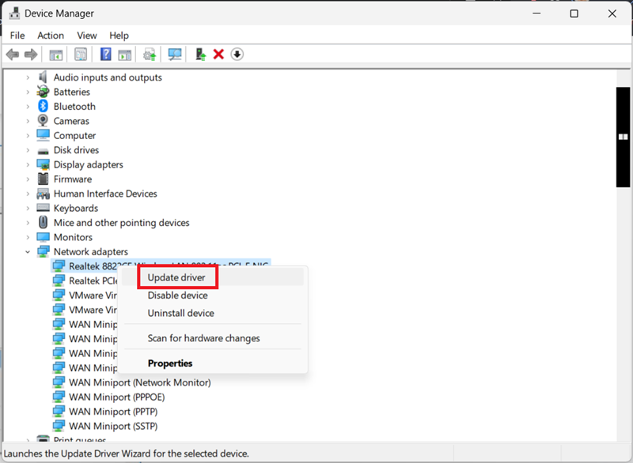Select the Bluetooth logo icon in the tree
Screen dimensions: 633x463
43,106
